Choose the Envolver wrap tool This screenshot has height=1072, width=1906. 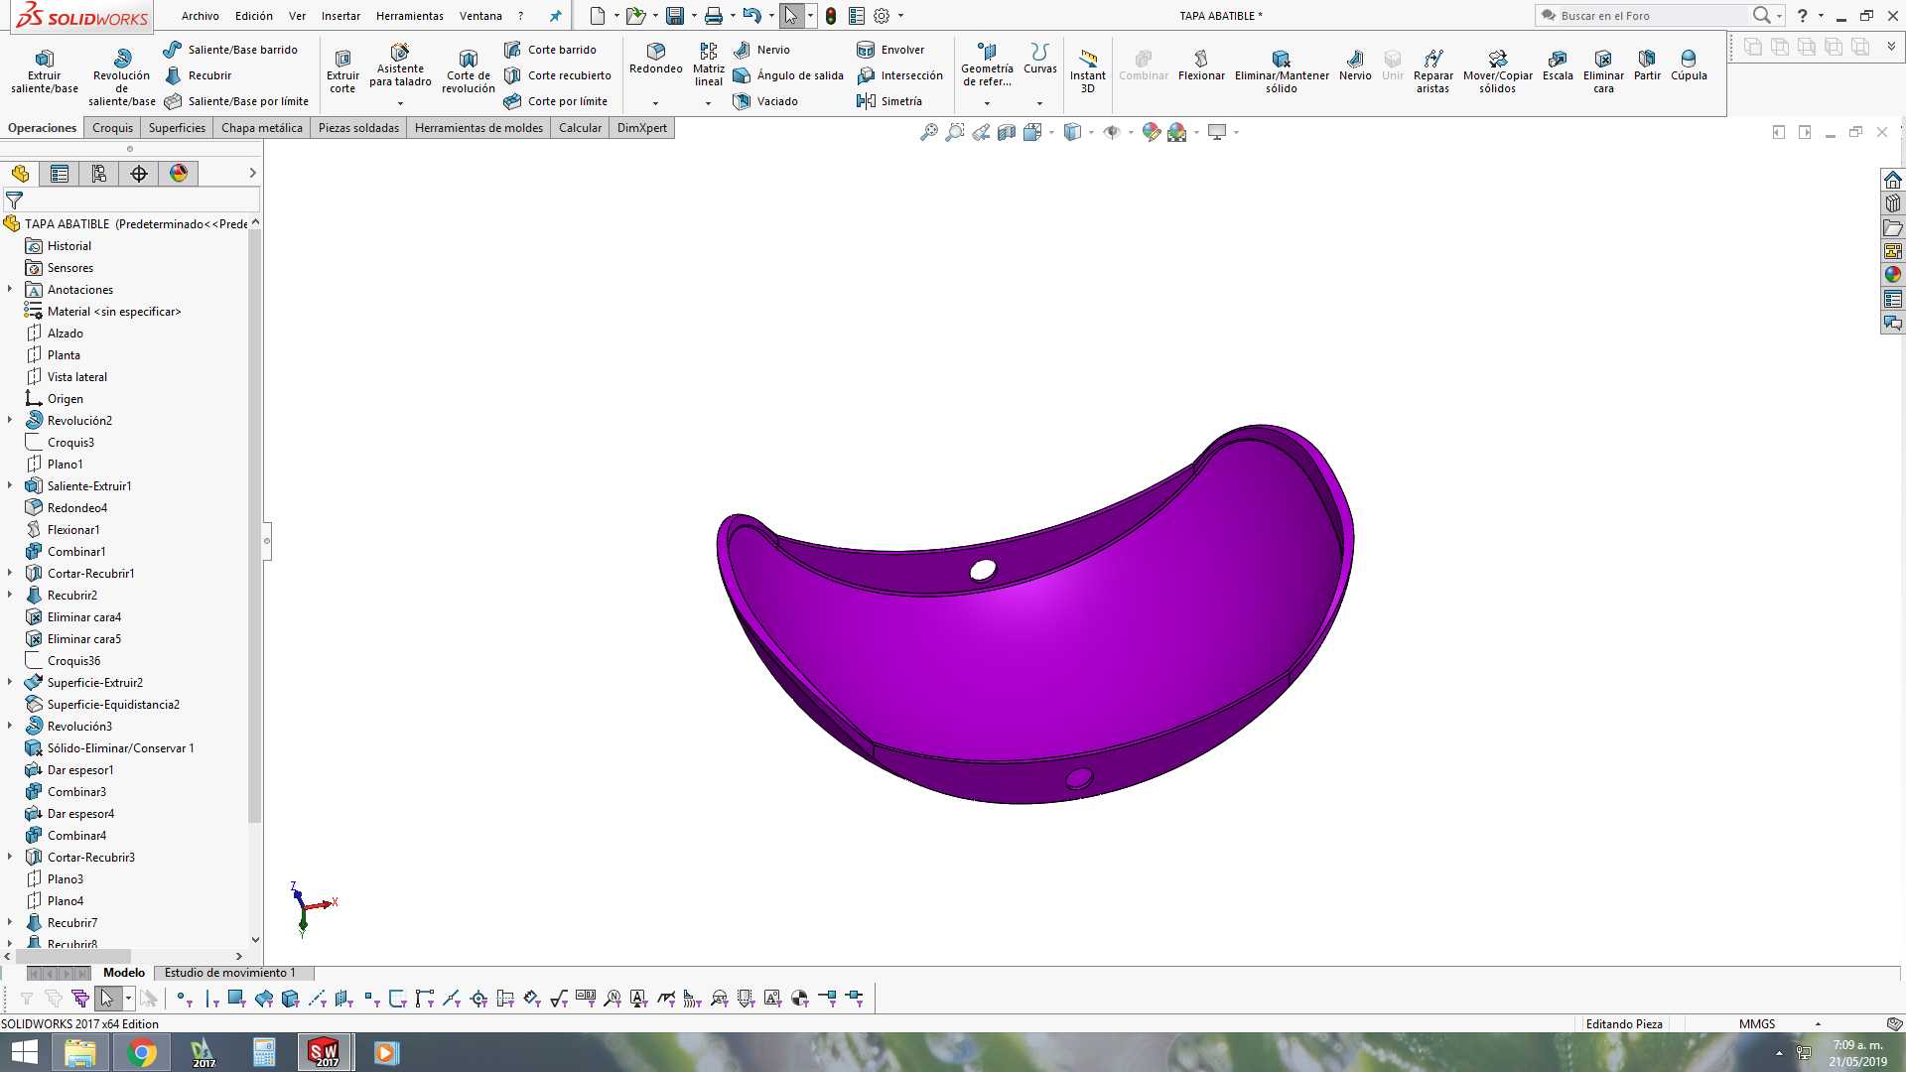(x=890, y=50)
